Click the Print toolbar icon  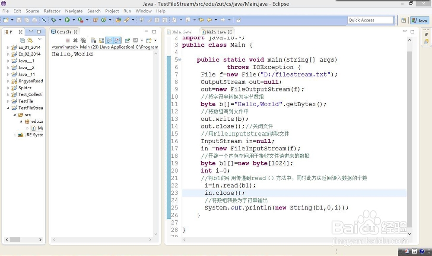(x=35, y=20)
